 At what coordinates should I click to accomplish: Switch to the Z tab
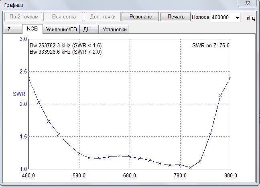click(13, 30)
